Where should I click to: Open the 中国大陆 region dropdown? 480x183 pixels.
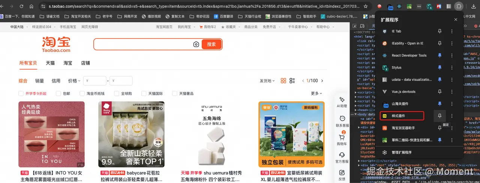(18, 27)
